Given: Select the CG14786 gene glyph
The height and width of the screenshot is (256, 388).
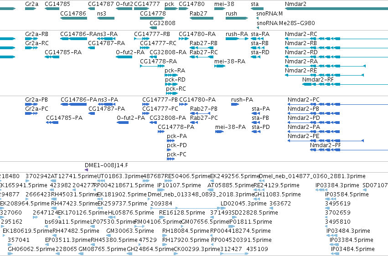Looking at the screenshot, I should coord(73,18).
